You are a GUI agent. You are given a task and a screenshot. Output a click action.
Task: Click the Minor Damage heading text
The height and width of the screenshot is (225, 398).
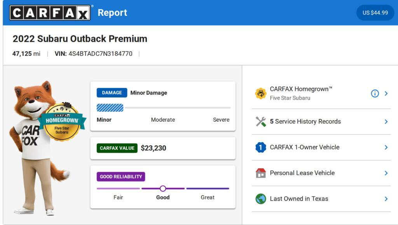click(149, 93)
